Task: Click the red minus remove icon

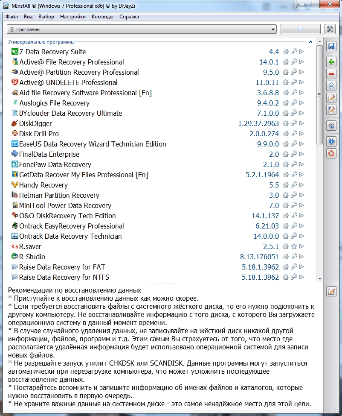Action: 331,74
